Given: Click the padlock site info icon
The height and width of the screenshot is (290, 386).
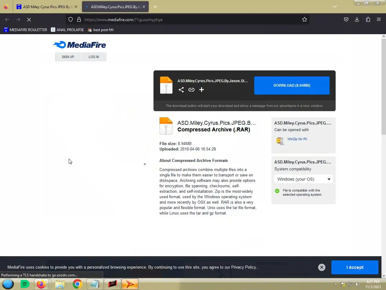Looking at the screenshot, I should pyautogui.click(x=79, y=20).
